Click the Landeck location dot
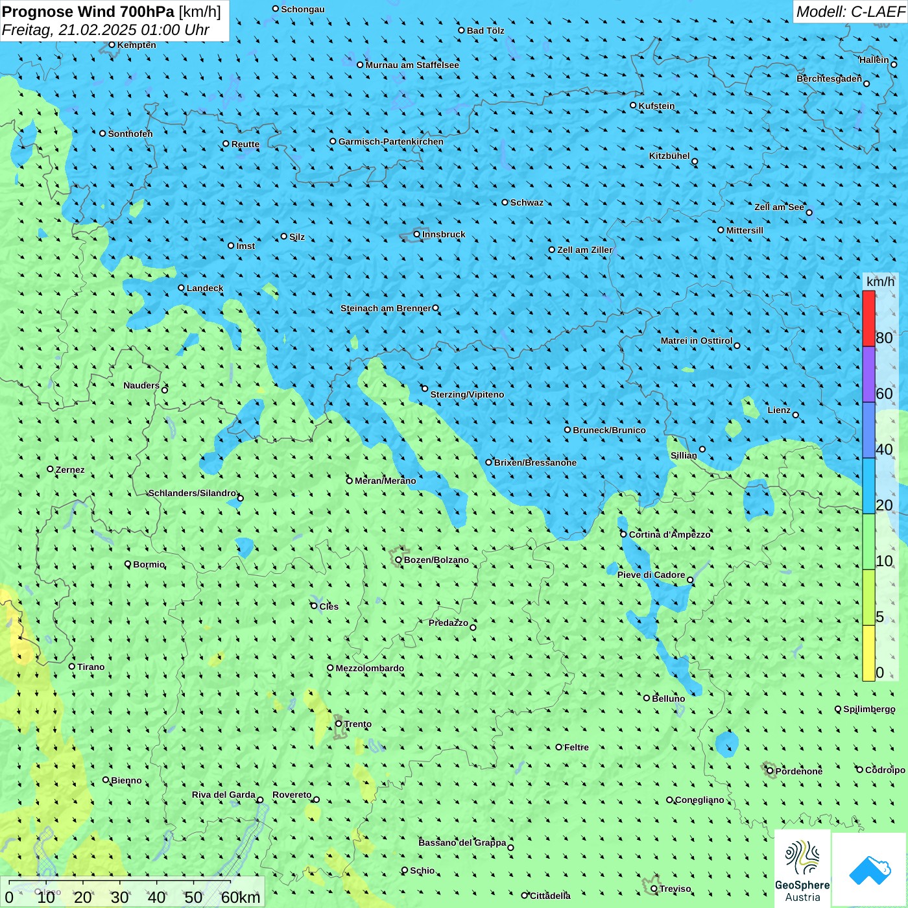Viewport: 908px width, 908px height. (x=181, y=288)
